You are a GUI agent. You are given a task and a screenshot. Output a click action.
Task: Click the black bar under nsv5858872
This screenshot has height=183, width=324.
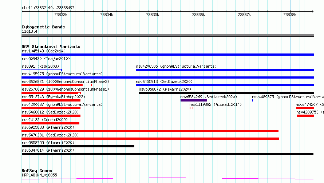click(x=226, y=93)
